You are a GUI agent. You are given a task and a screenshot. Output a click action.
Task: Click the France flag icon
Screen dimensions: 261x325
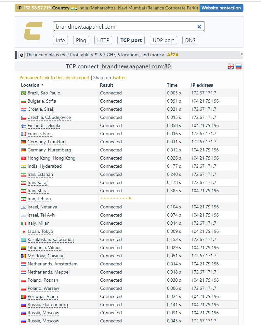tap(24, 134)
